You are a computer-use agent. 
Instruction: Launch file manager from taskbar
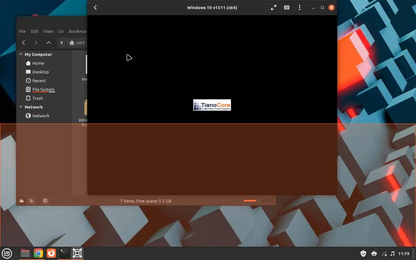pos(25,253)
